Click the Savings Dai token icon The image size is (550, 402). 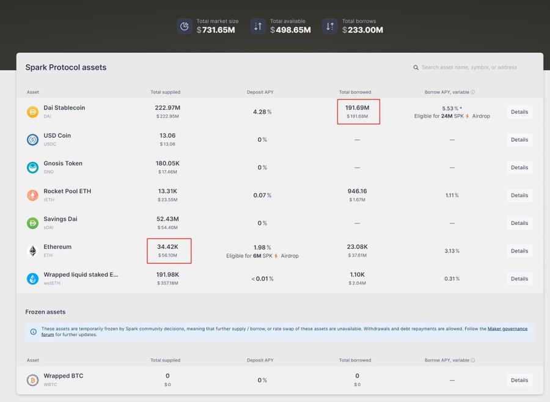coord(32,223)
